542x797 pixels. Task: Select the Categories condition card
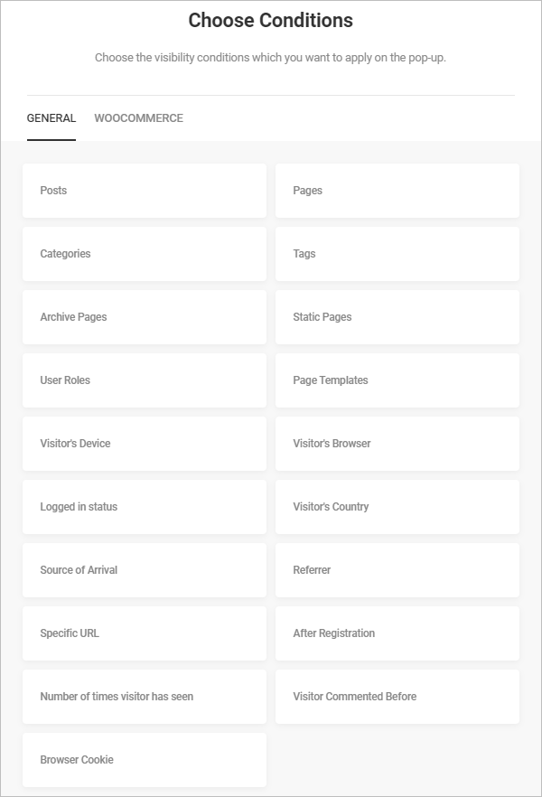coord(145,254)
